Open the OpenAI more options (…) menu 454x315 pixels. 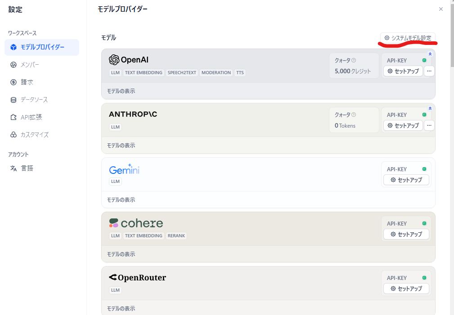coord(429,71)
